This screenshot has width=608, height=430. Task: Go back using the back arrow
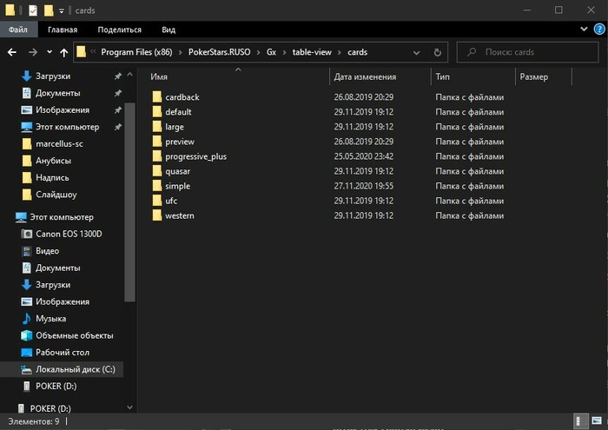(12, 52)
